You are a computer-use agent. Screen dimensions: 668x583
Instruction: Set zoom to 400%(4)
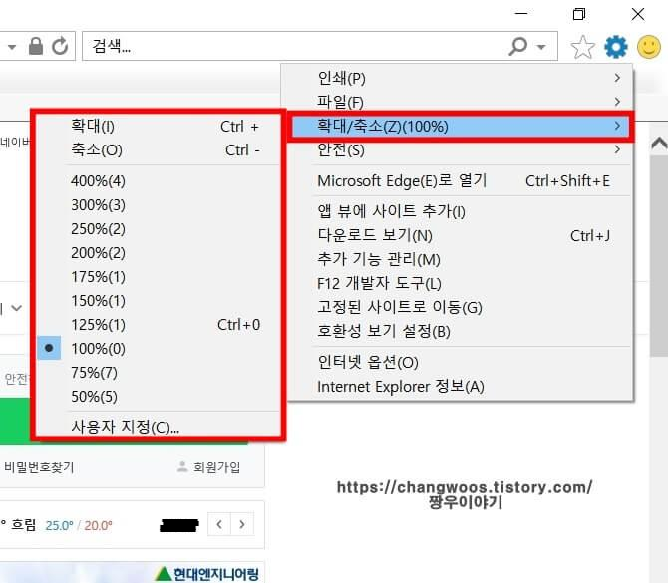159,181
